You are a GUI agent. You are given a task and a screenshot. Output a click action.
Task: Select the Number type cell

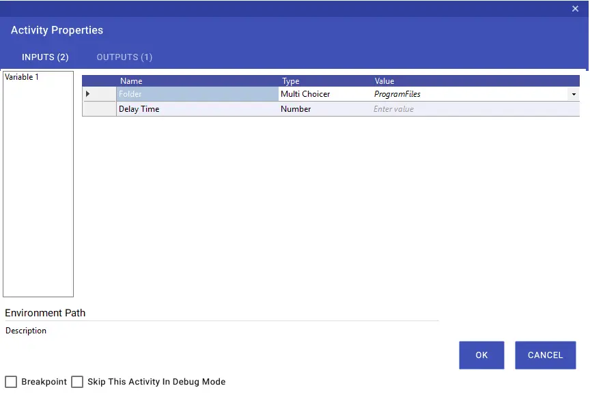325,109
